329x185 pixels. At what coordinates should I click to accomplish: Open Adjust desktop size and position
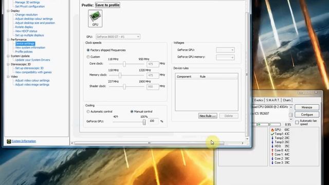pos(35,23)
